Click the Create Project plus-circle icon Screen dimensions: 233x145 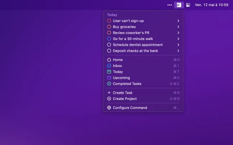point(109,99)
